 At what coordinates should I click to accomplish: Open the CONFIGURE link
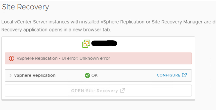[172, 75]
